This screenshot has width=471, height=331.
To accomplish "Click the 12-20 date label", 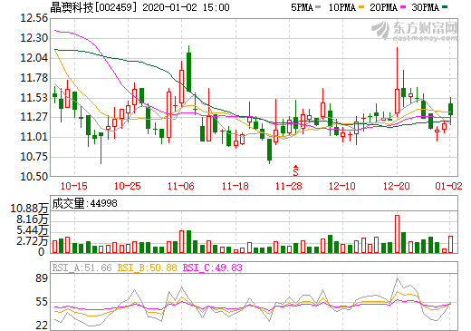I will pos(397,186).
